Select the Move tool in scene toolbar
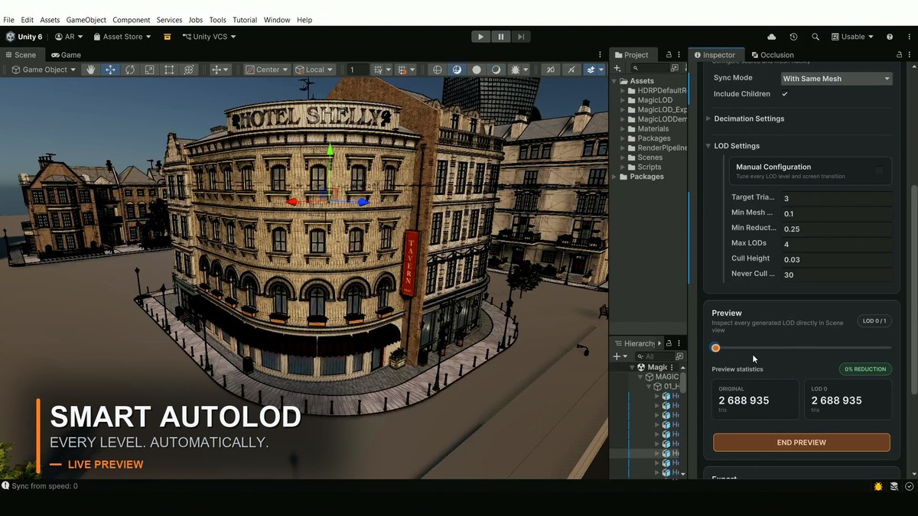The width and height of the screenshot is (918, 516). click(110, 70)
